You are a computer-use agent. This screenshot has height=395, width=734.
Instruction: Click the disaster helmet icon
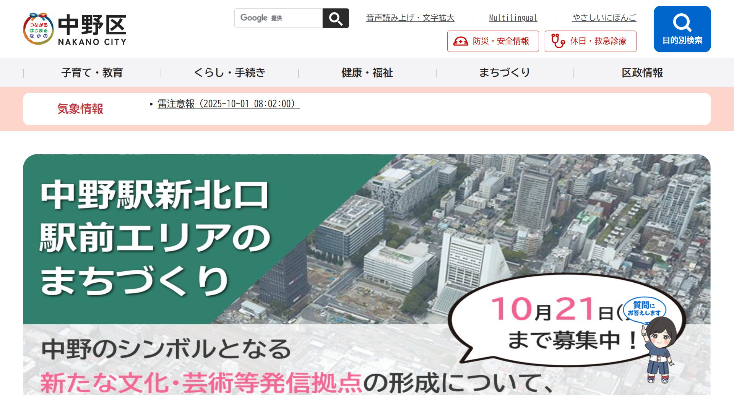[x=460, y=41]
